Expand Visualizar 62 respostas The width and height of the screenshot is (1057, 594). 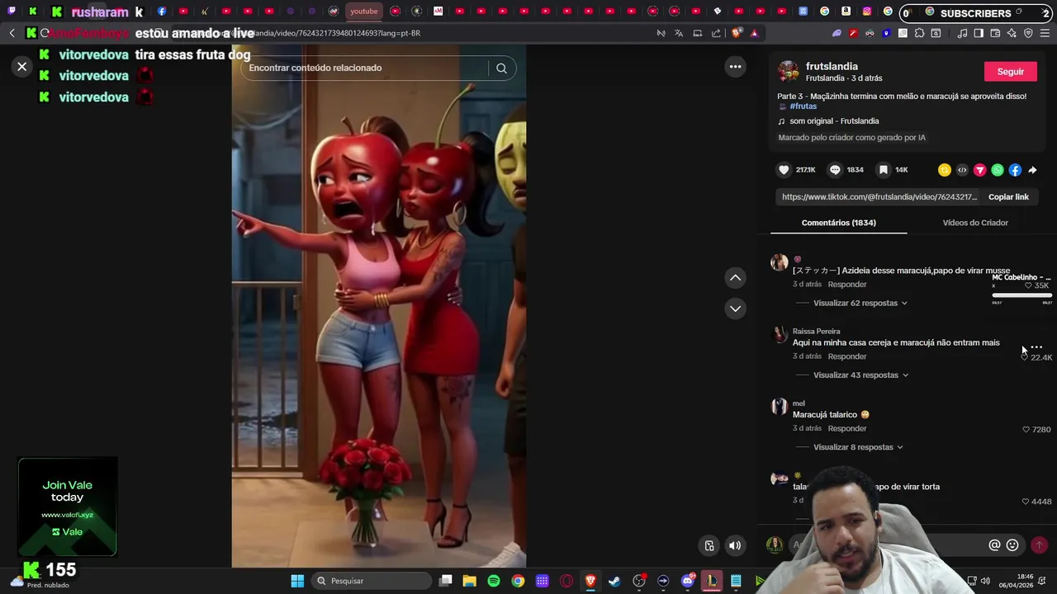(x=860, y=304)
